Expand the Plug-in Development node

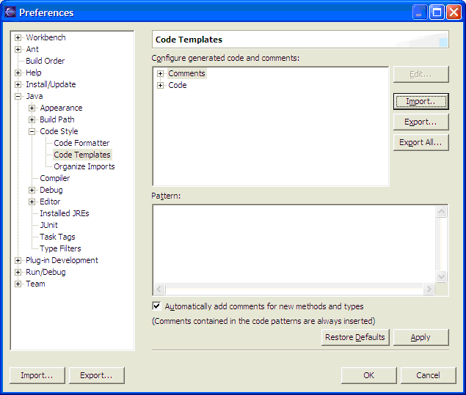18,261
